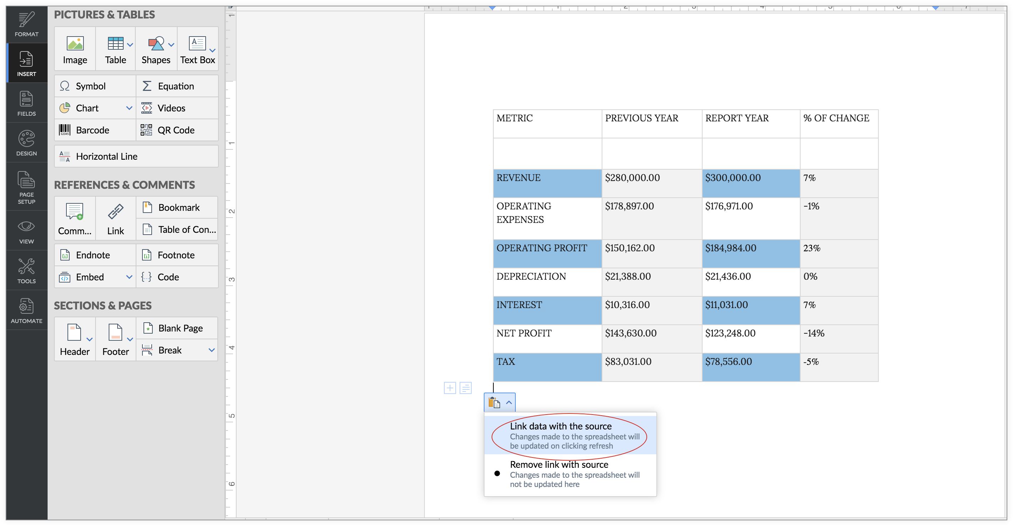Open the Design sidebar tab
1013x526 pixels.
click(x=26, y=143)
